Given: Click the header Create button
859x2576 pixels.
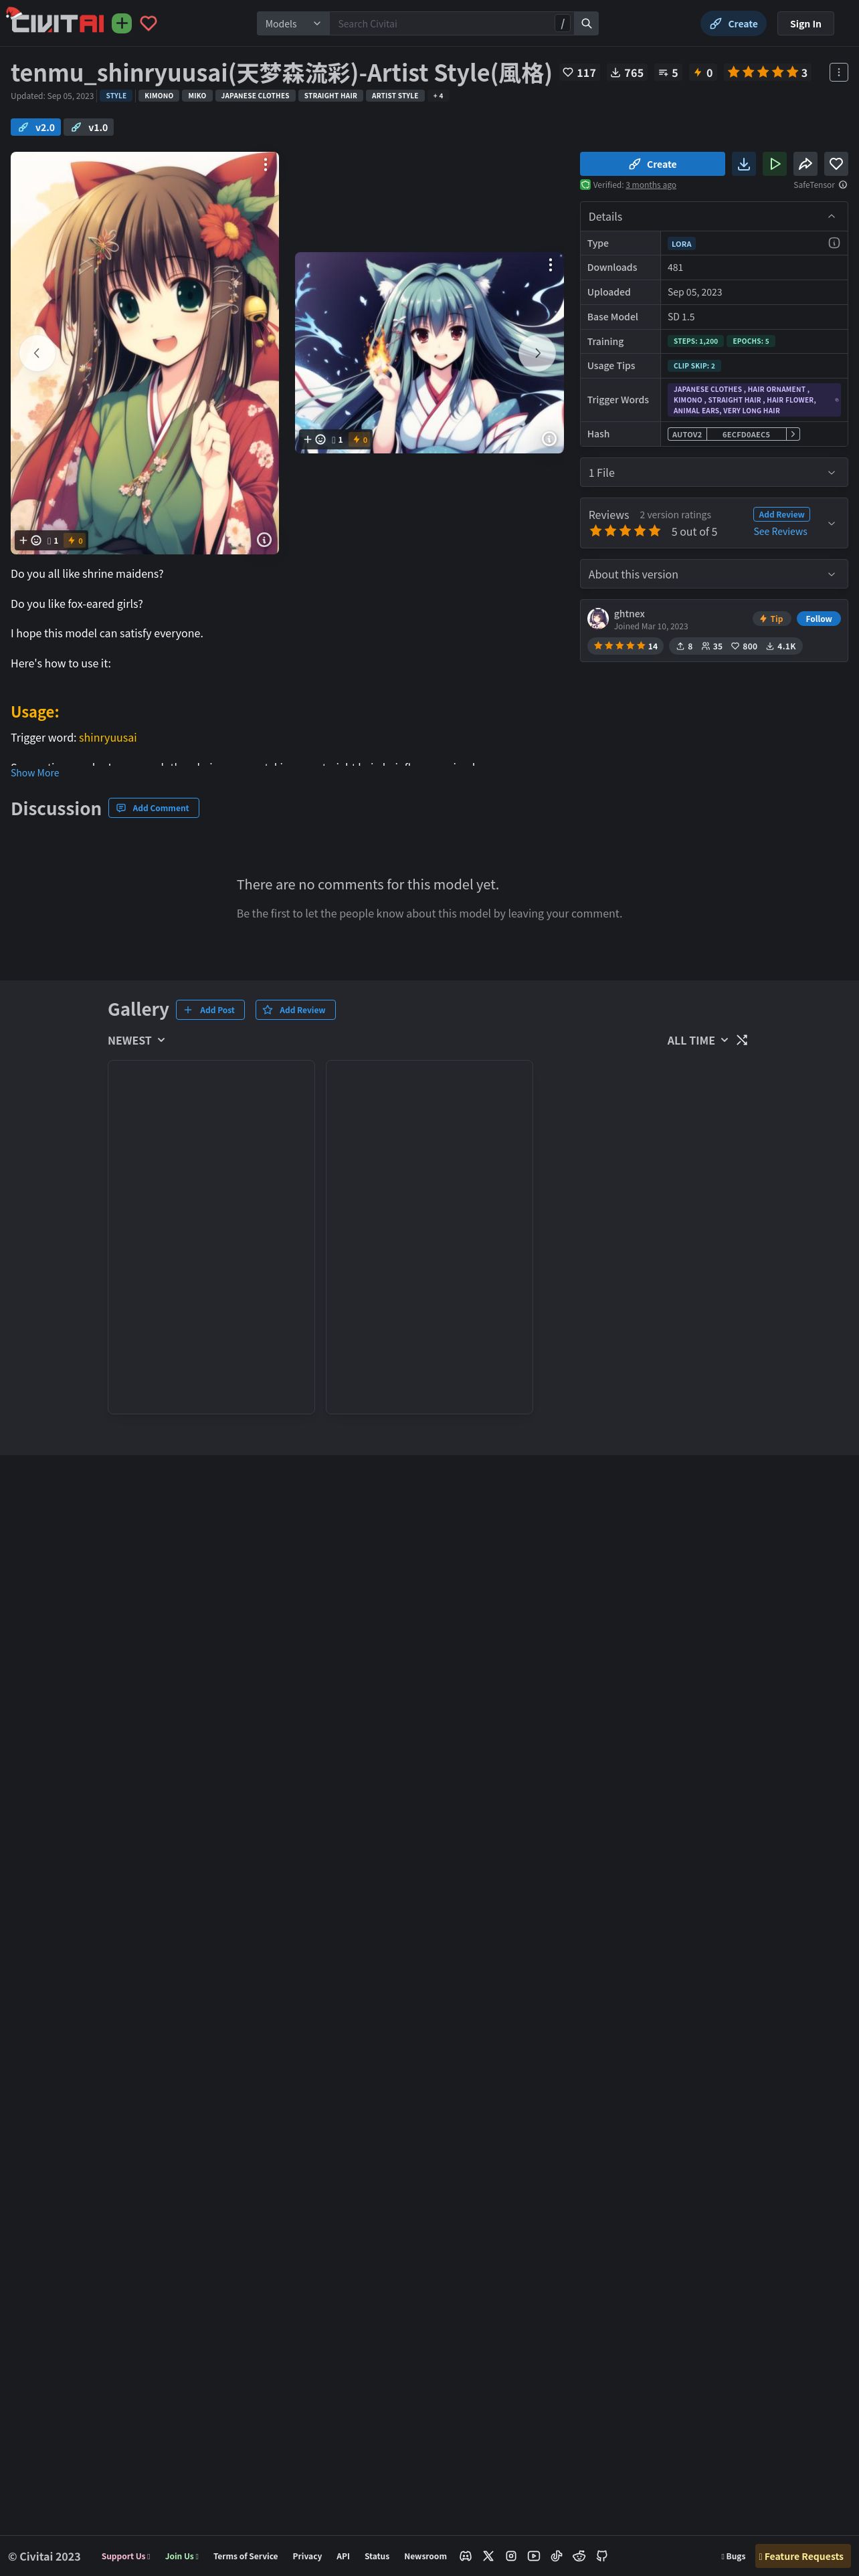Looking at the screenshot, I should [x=734, y=23].
